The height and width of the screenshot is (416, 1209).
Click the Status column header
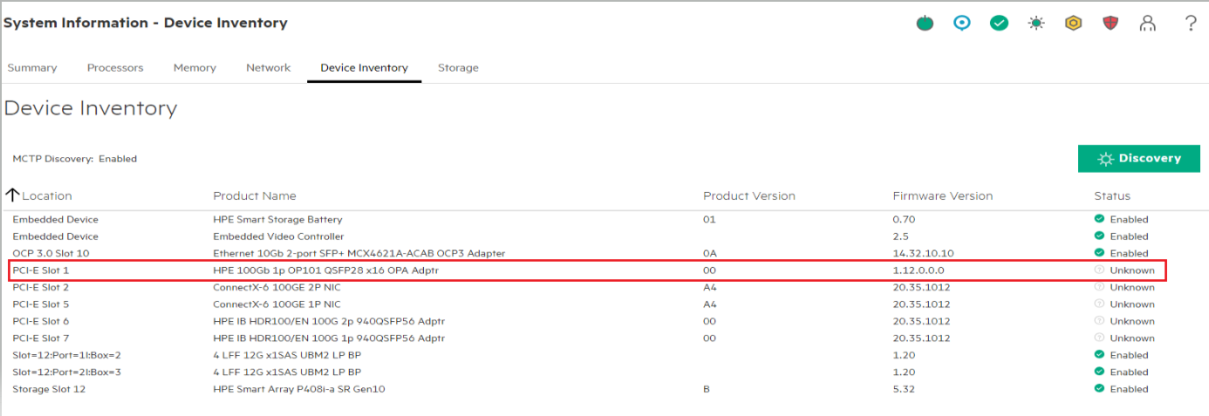tap(1112, 196)
